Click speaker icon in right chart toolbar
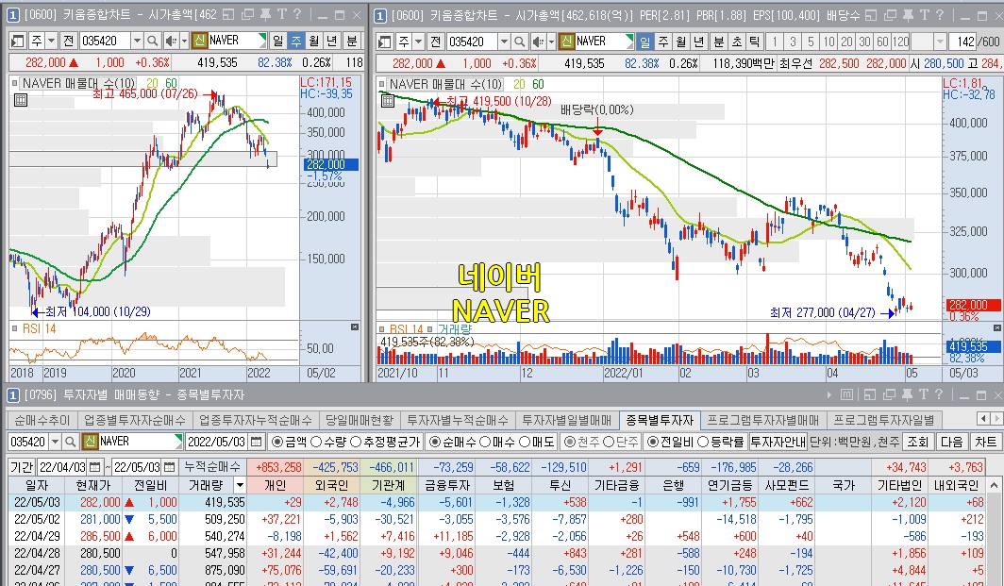Screen dimensions: 1004x586 [x=537, y=42]
